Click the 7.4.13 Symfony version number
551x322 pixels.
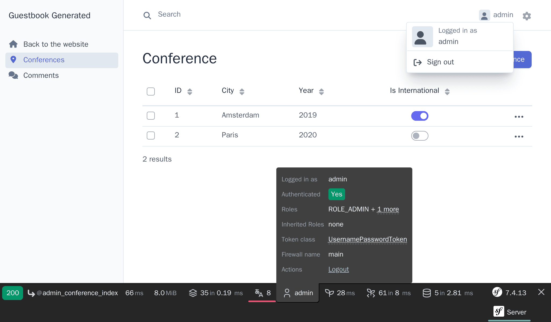tap(516, 293)
